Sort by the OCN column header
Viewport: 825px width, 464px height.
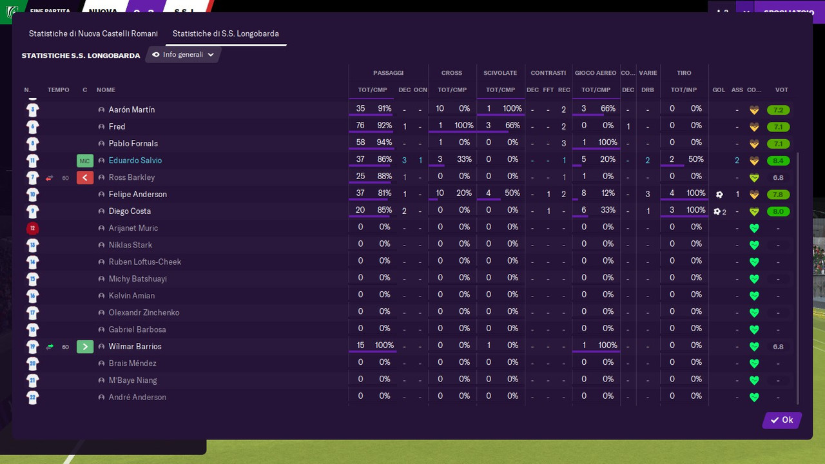pos(420,90)
